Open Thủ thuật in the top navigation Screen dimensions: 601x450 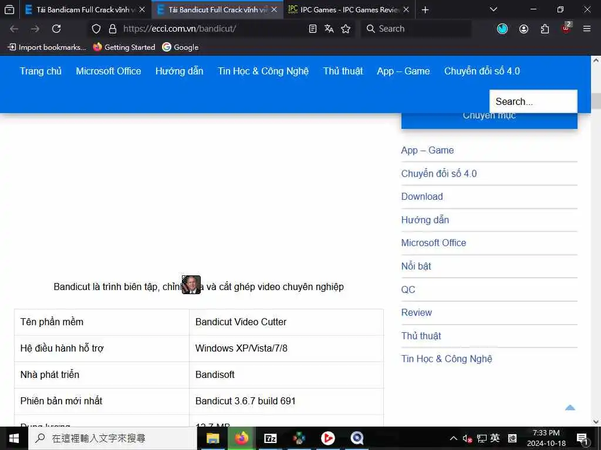[343, 71]
